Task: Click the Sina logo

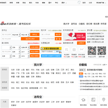Action: (3, 23)
